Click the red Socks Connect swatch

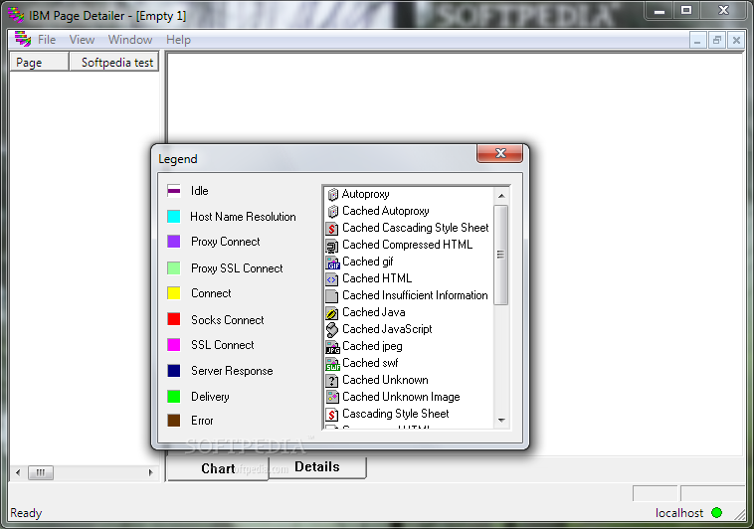pyautogui.click(x=174, y=319)
